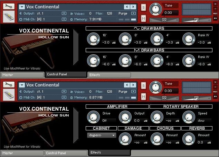Open Midi Ch dropdown in upper instrument
Screen dimensions: 219x157
point(64,19)
